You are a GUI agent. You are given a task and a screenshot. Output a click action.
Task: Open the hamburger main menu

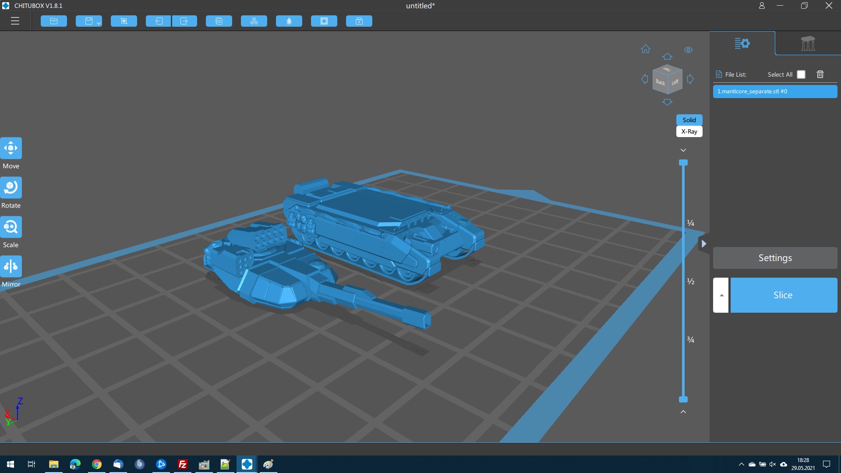click(15, 21)
